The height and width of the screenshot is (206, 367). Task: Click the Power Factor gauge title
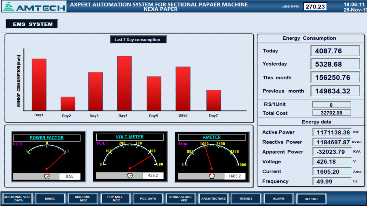(46, 138)
